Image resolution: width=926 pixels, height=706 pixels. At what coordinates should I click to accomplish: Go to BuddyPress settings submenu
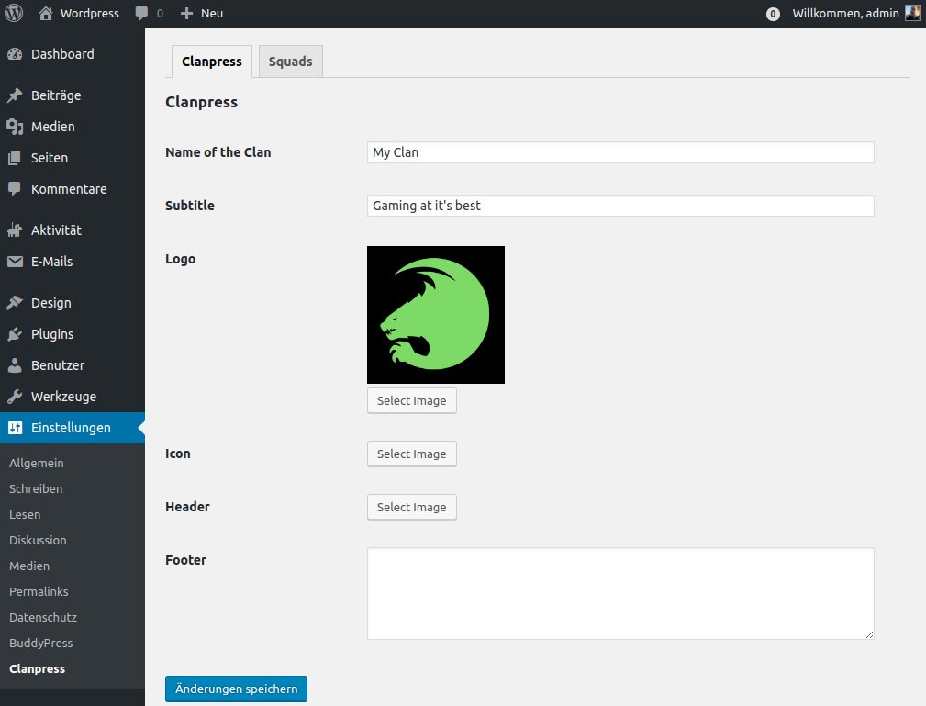pos(40,643)
